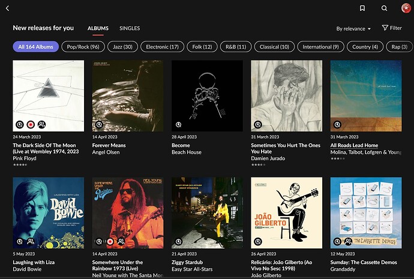The height and width of the screenshot is (279, 414).
Task: Open the By relevance sort dropdown
Action: (x=353, y=28)
